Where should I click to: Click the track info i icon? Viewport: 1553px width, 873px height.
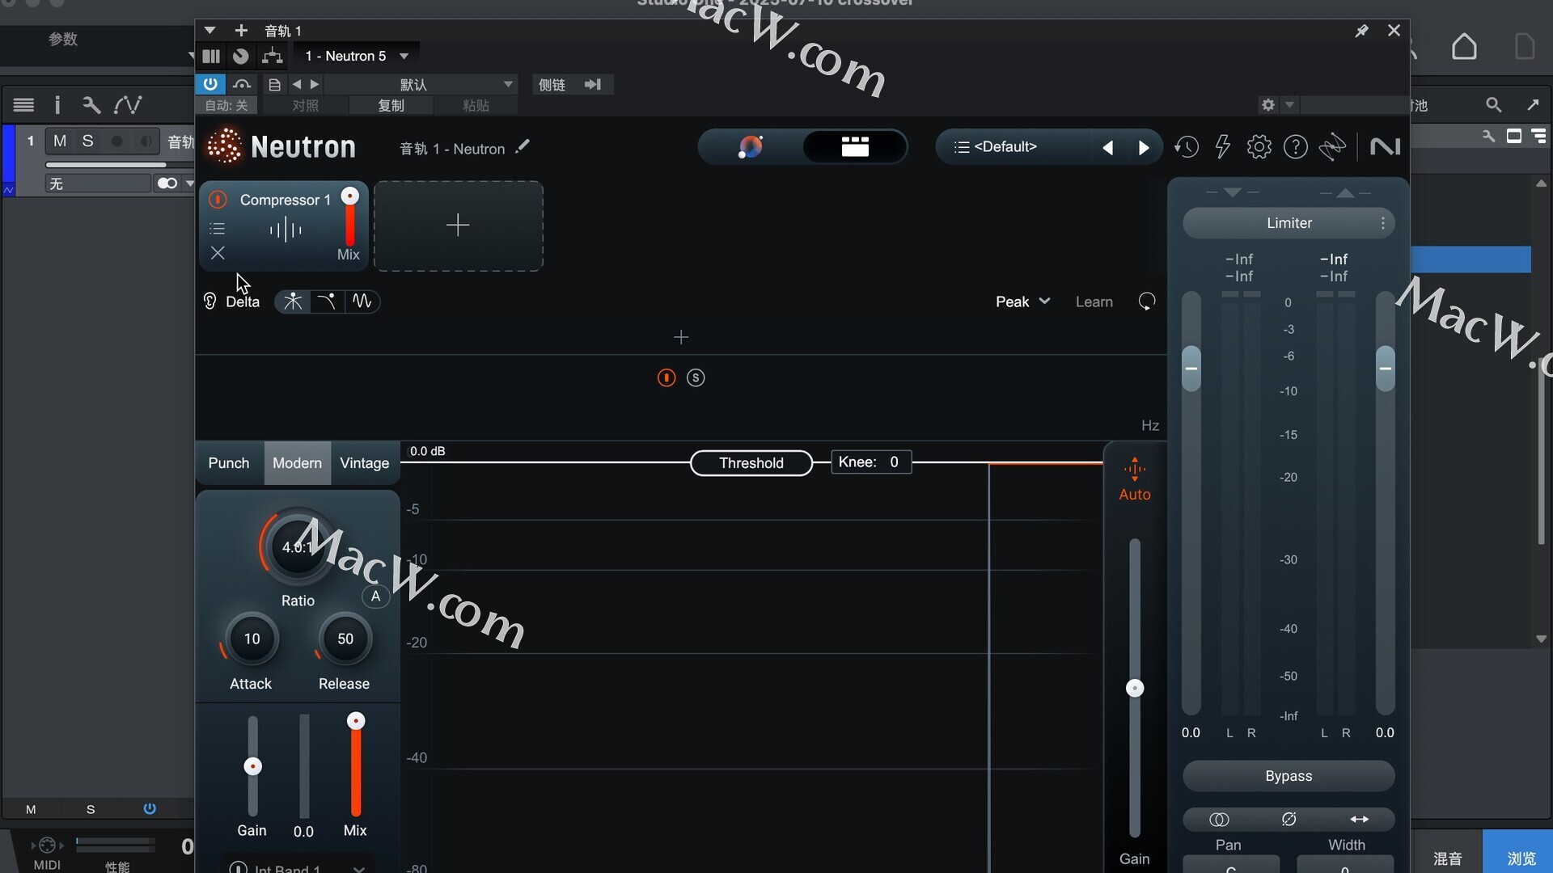coord(57,104)
